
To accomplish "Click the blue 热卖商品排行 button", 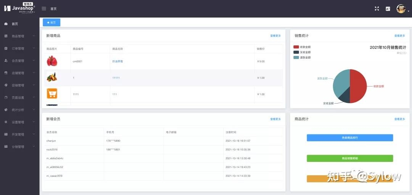I will tap(349, 137).
